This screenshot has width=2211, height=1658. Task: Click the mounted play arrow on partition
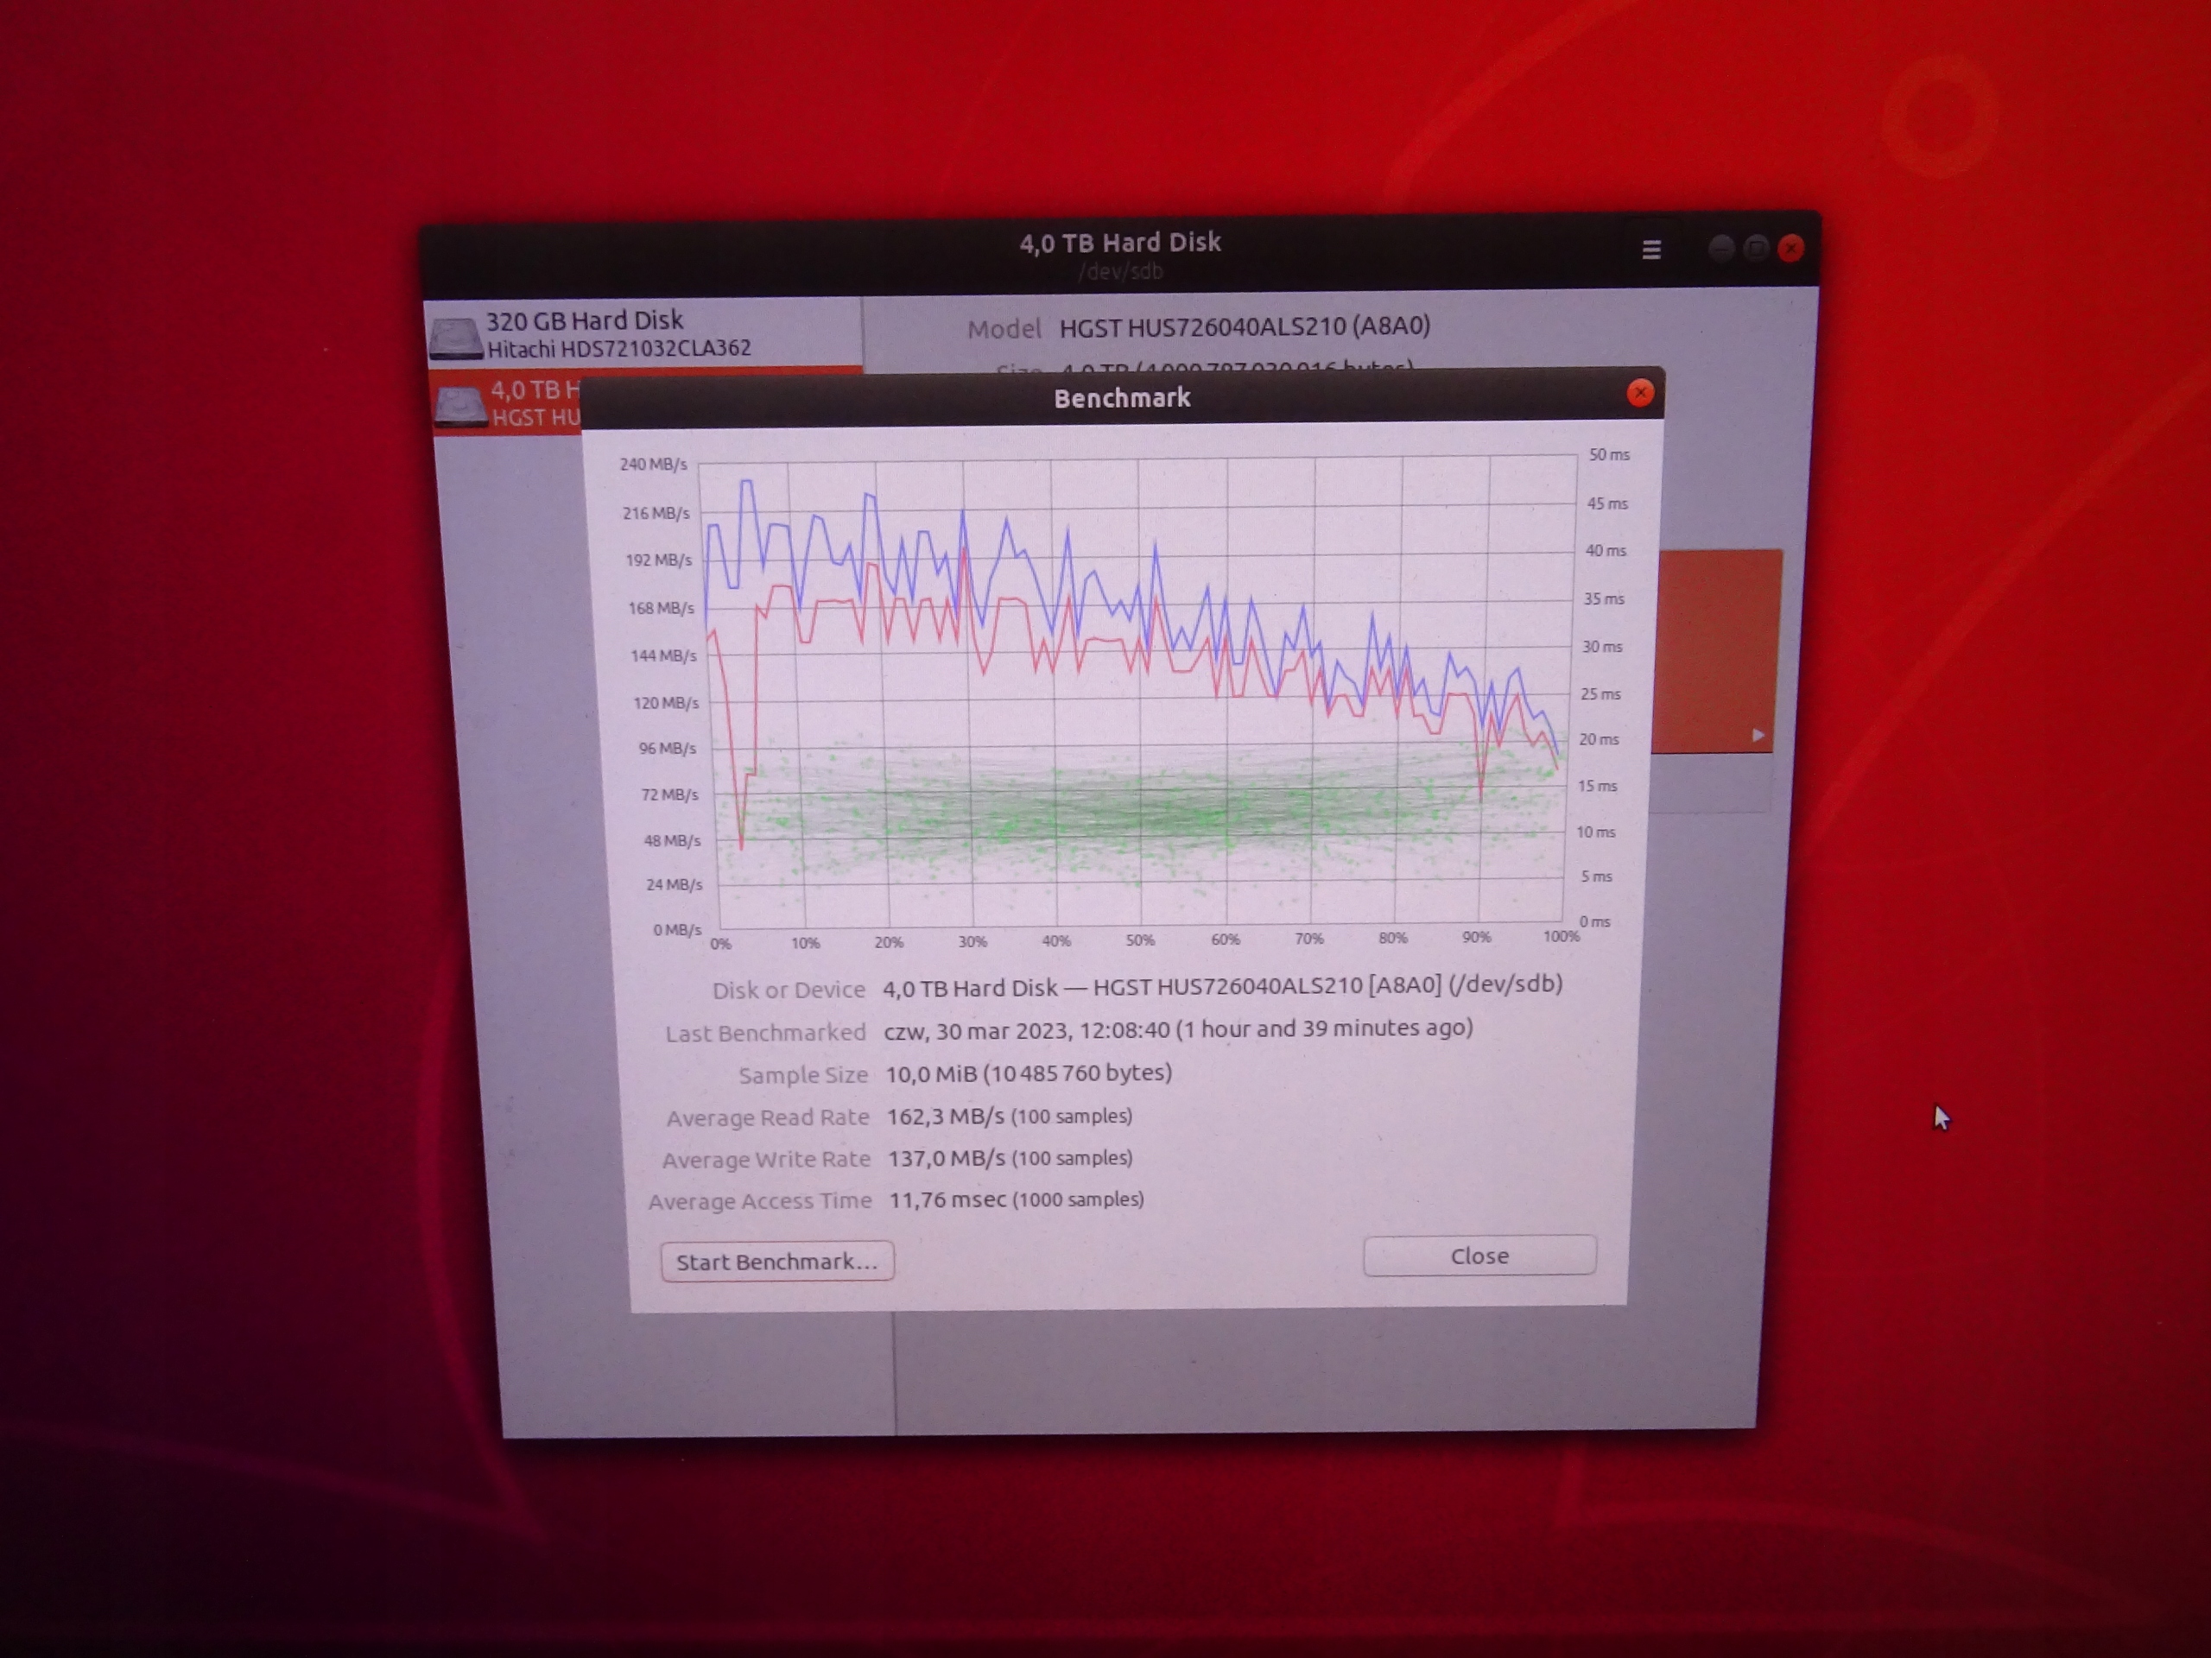click(x=1758, y=736)
